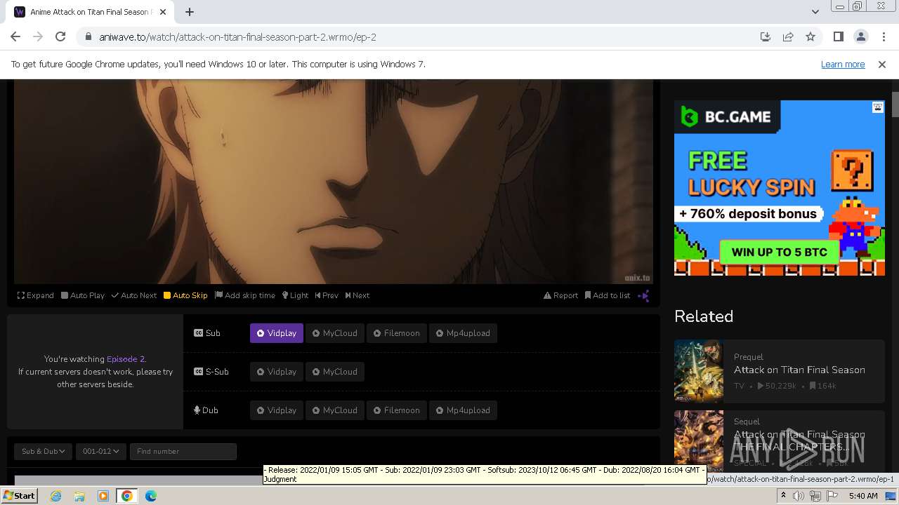Click the site lock icon
This screenshot has height=505, width=899.
[88, 37]
